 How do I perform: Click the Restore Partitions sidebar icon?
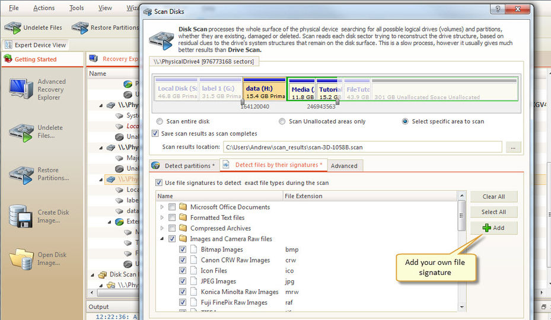tap(21, 174)
